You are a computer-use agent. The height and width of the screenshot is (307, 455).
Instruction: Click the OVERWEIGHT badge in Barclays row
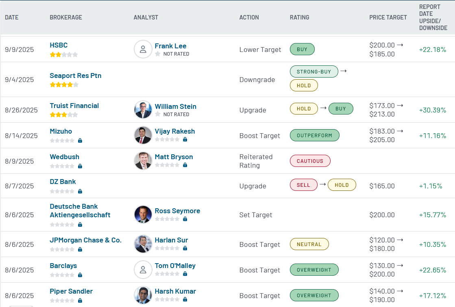point(314,270)
